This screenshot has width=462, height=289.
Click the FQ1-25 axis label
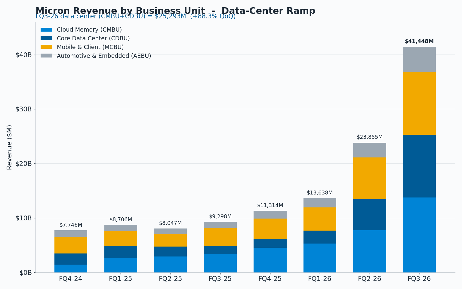(x=121, y=279)
